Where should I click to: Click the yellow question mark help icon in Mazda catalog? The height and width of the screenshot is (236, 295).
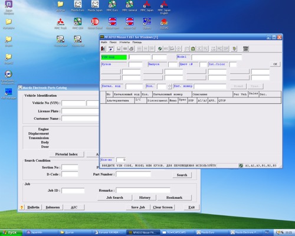pyautogui.click(x=22, y=207)
